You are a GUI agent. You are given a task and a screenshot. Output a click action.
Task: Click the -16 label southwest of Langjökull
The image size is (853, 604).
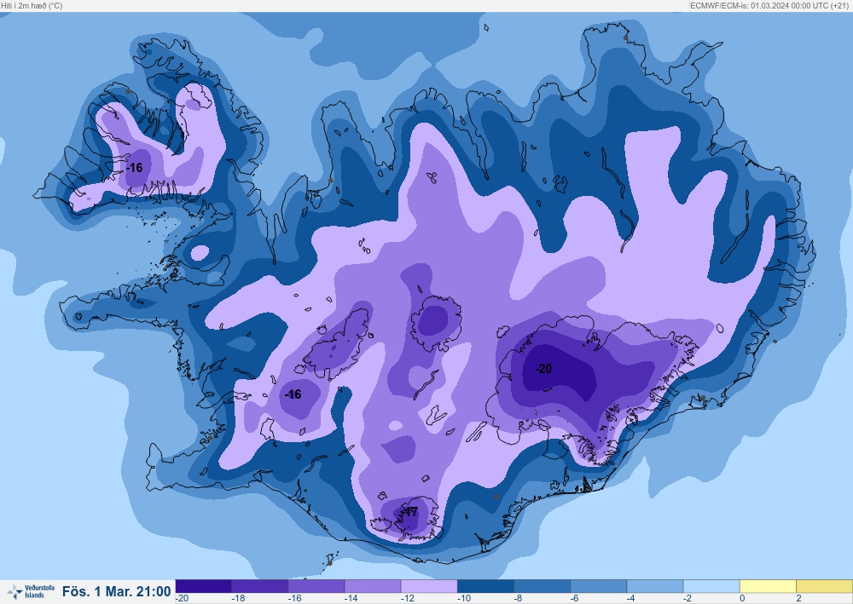pyautogui.click(x=293, y=394)
